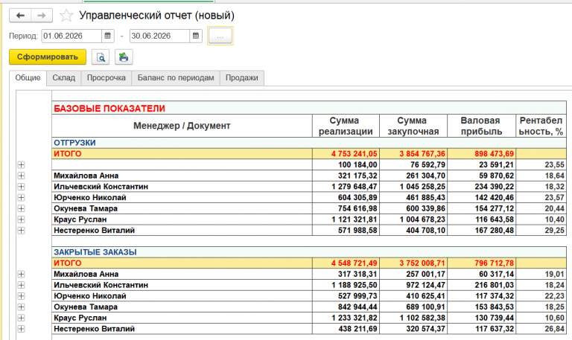Select cell 842 944,44 in closed orders
This screenshot has width=572, height=340.
(346, 307)
